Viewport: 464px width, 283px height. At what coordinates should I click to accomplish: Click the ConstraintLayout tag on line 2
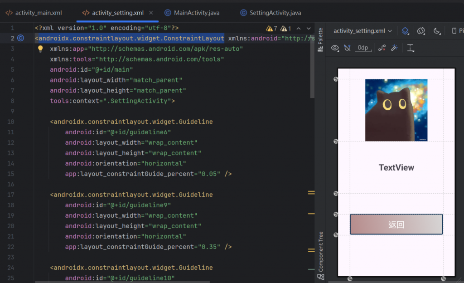pyautogui.click(x=129, y=39)
